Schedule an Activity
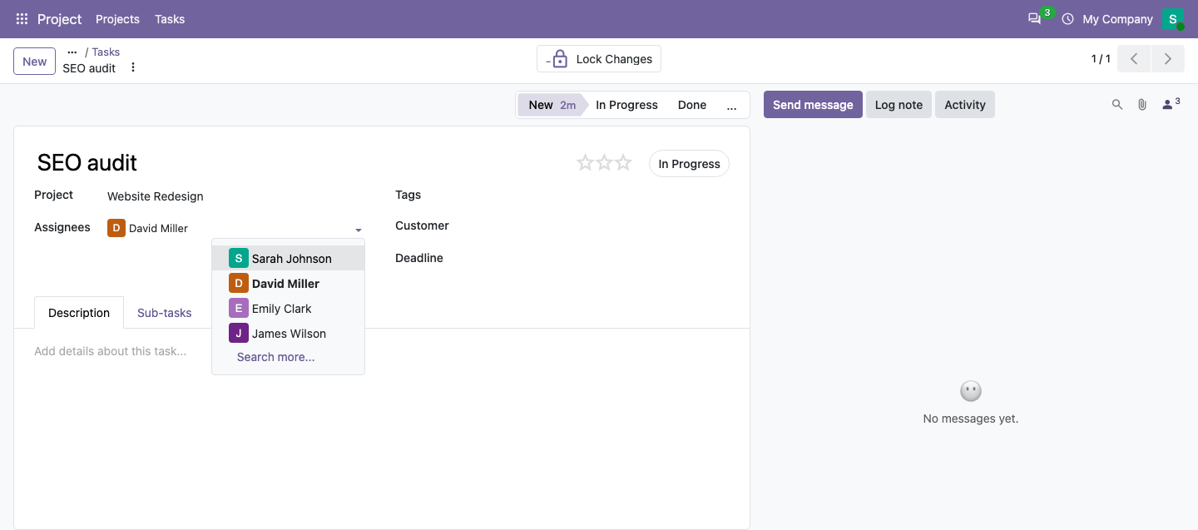This screenshot has height=530, width=1198. coord(965,105)
